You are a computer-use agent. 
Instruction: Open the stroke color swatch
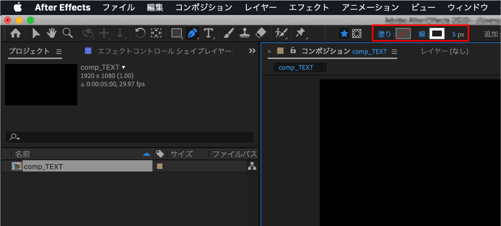click(x=437, y=34)
